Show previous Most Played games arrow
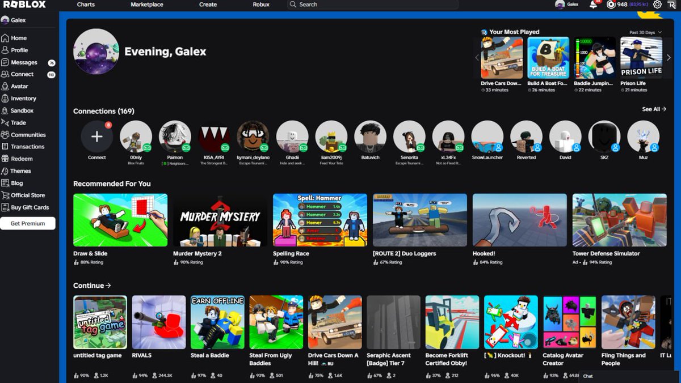Viewport: 681px width, 383px height. [477, 58]
